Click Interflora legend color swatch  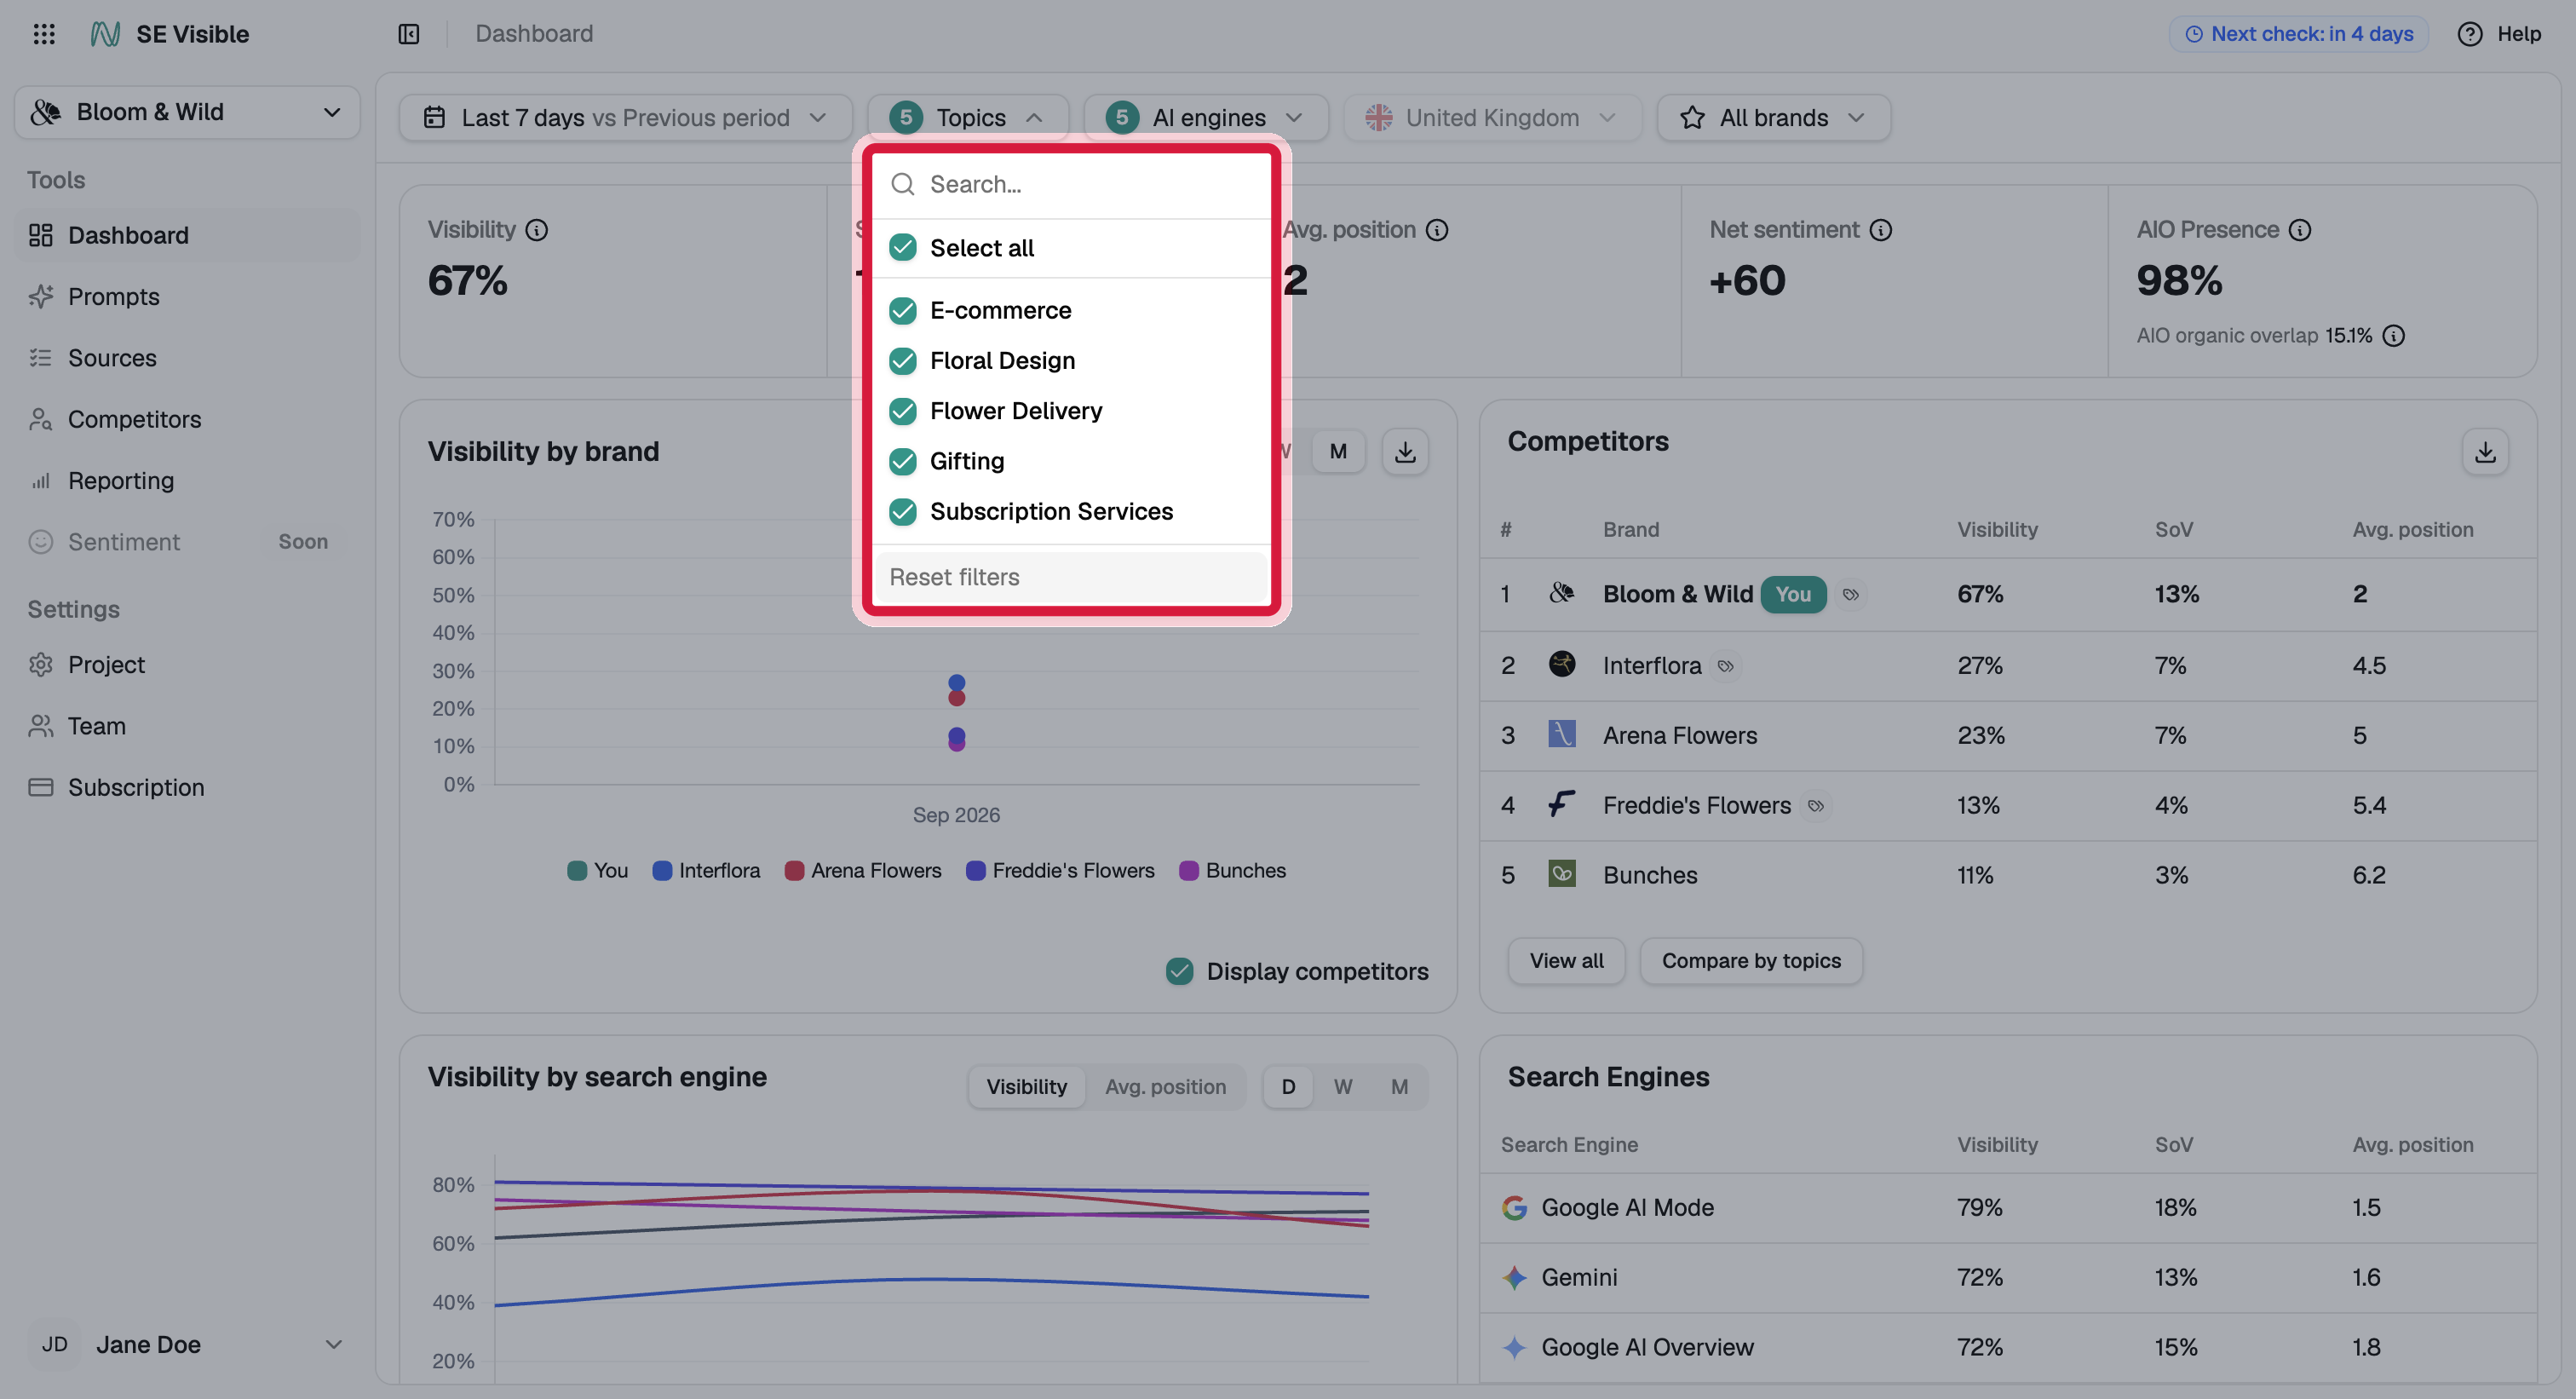coord(662,871)
